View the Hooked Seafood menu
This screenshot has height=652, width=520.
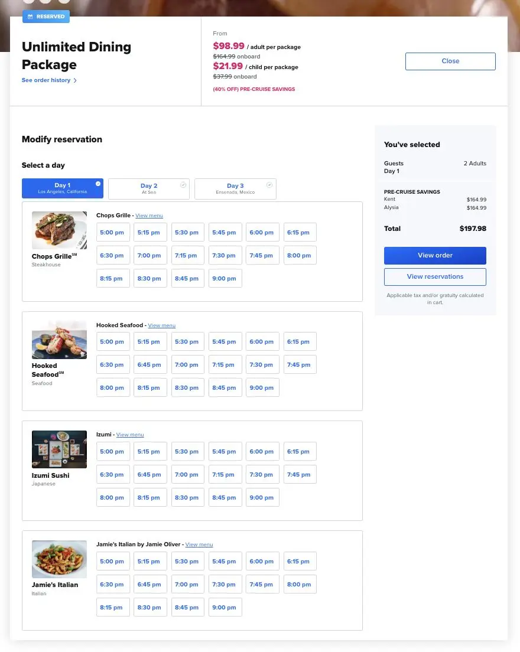point(161,325)
